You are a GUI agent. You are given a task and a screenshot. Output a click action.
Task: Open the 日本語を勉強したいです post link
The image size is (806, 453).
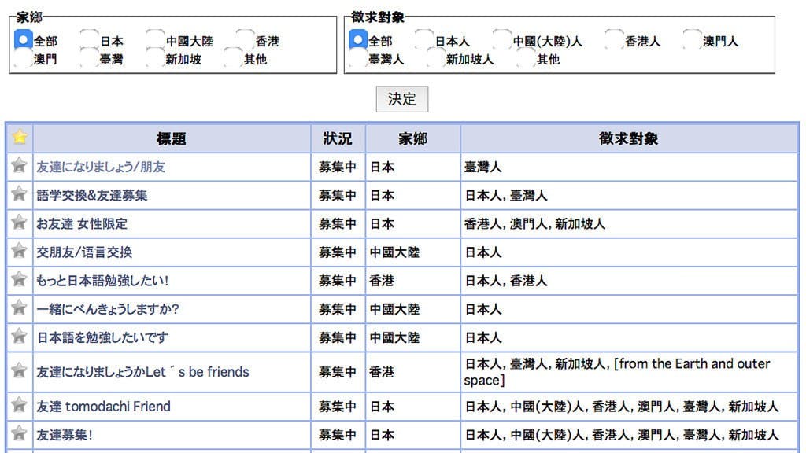(102, 337)
